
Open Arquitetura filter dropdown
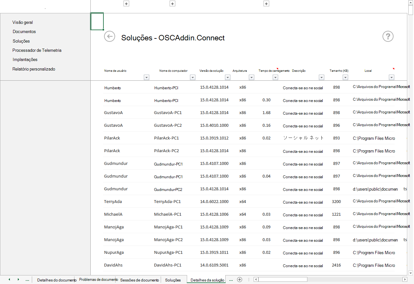coord(251,77)
